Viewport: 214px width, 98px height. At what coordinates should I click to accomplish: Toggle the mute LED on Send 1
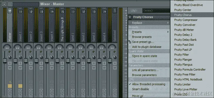(73, 52)
